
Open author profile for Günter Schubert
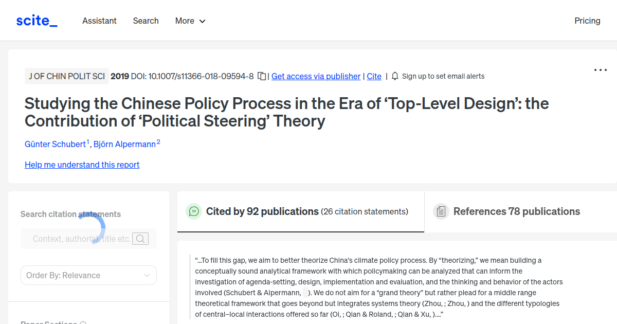[x=55, y=144]
